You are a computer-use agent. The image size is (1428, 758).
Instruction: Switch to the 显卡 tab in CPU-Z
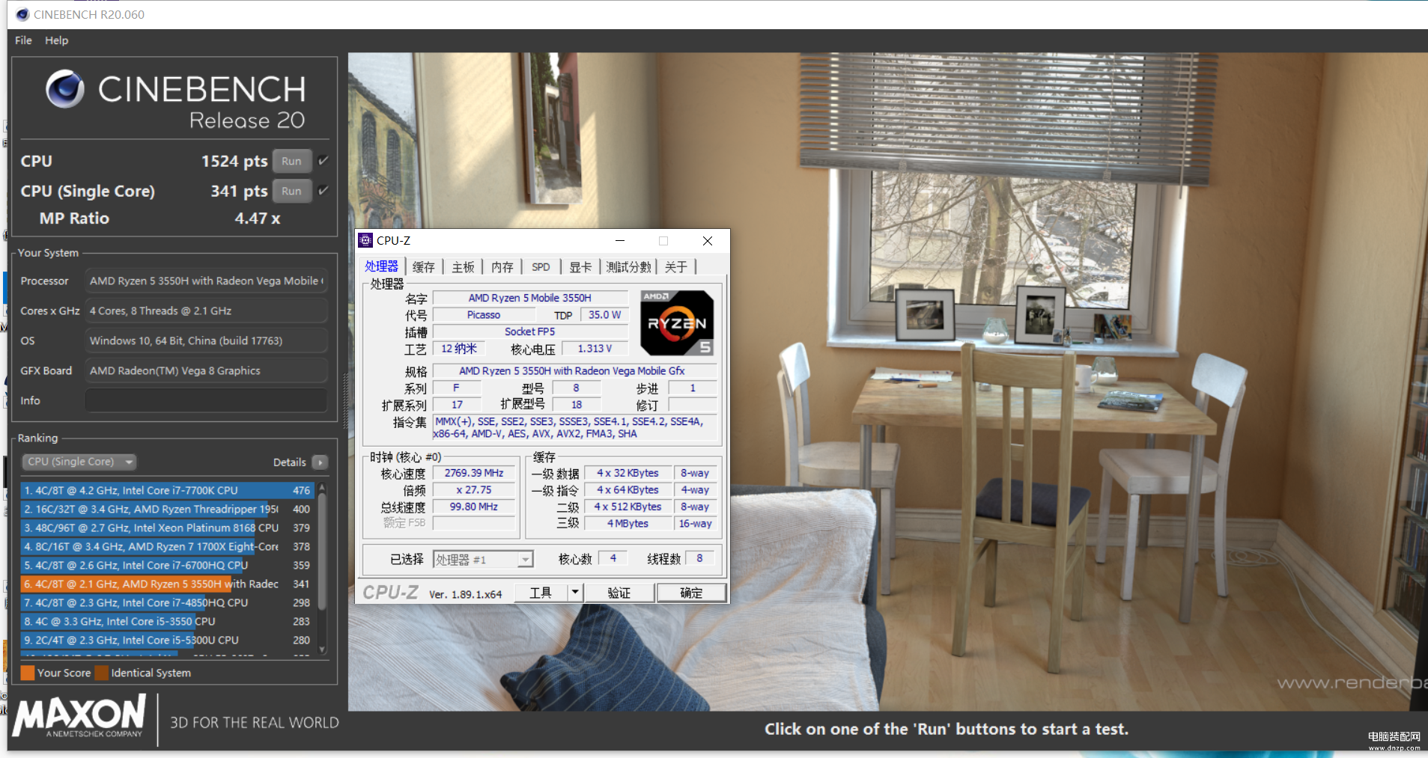click(580, 267)
